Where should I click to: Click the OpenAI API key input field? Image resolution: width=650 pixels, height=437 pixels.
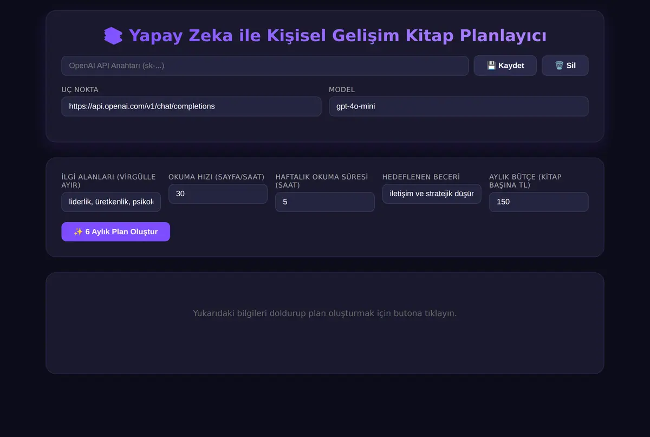pyautogui.click(x=265, y=66)
